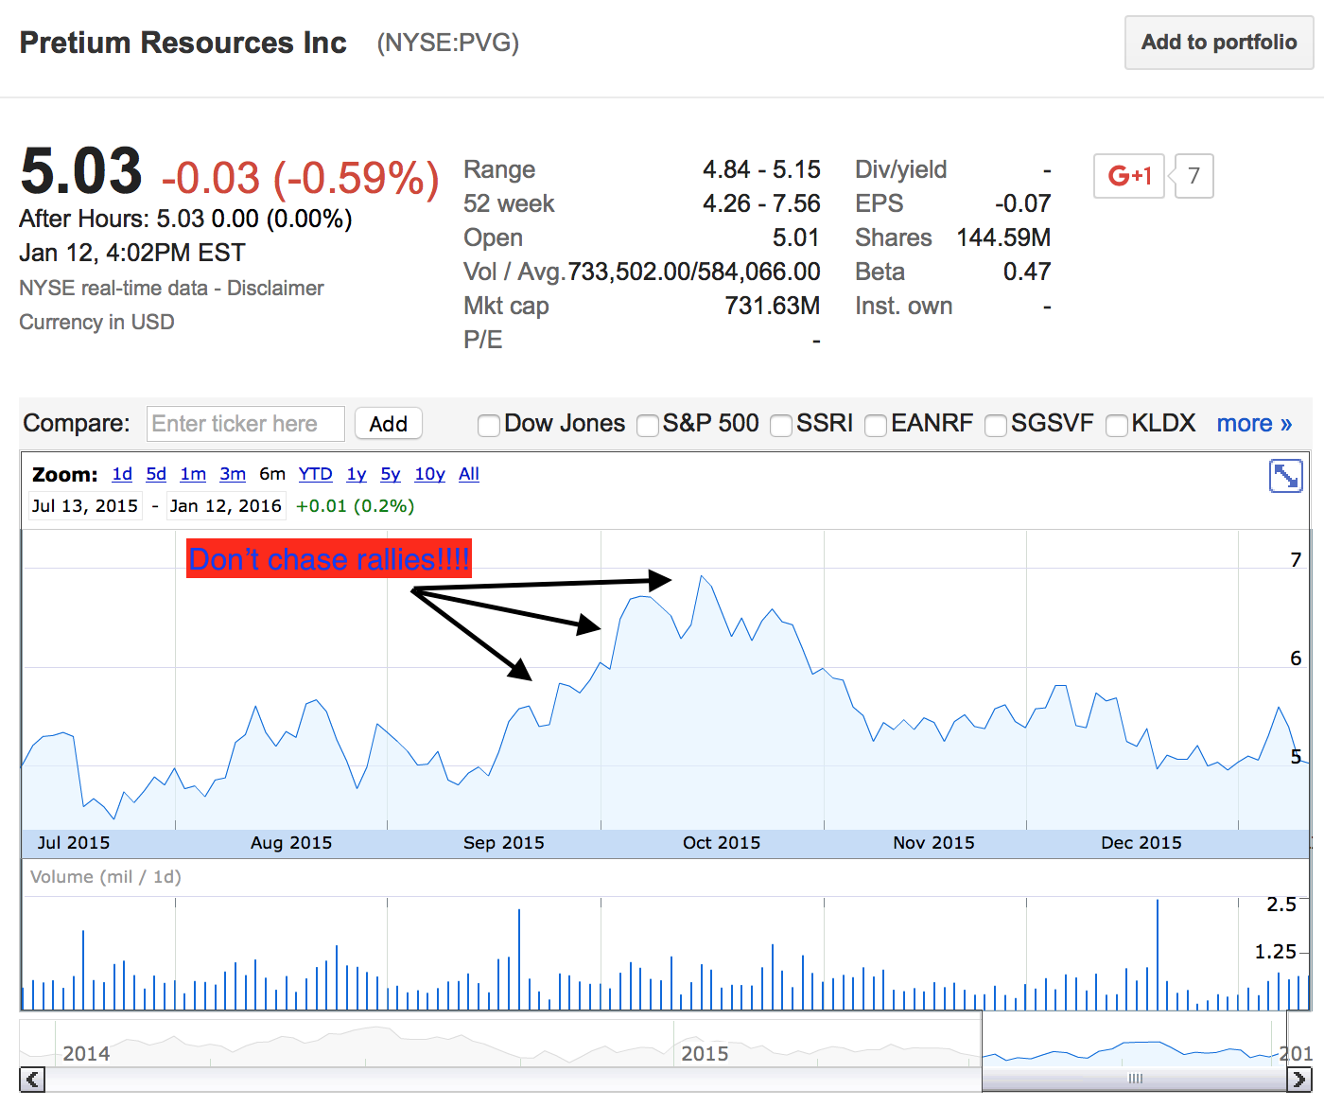Click the right scroll arrow under the chart
This screenshot has height=1107, width=1324.
pos(1299,1079)
